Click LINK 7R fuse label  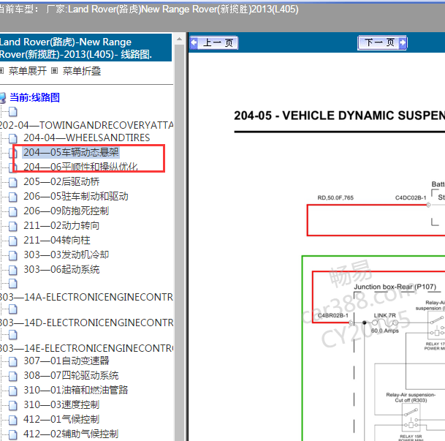pos(384,315)
